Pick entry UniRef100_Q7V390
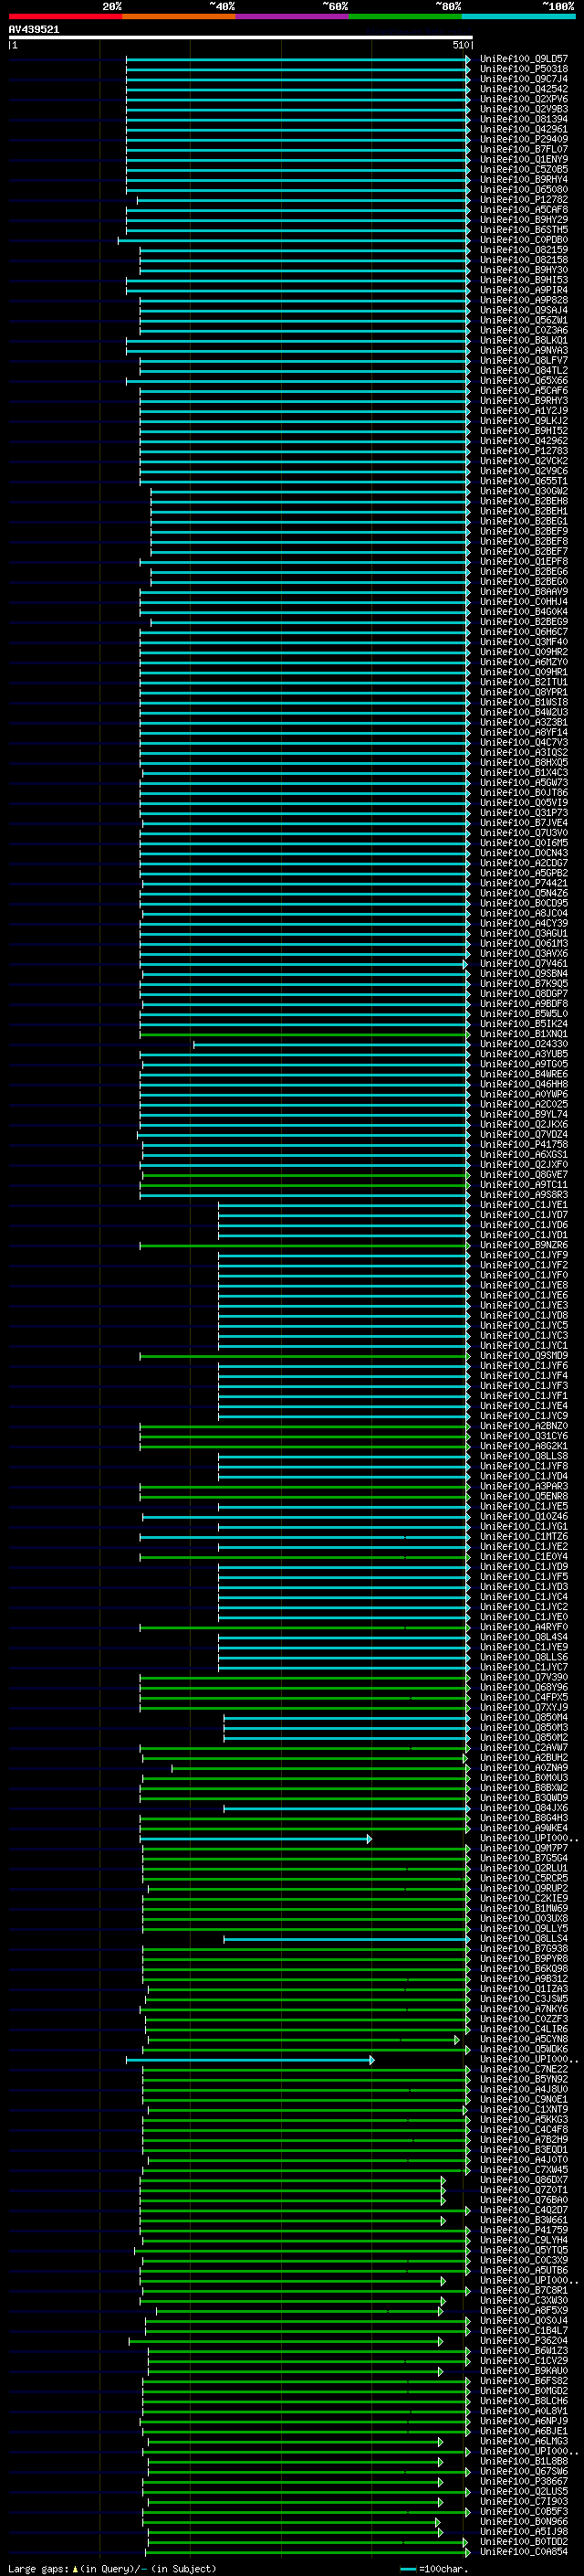This screenshot has width=584, height=2576. pos(523,1677)
